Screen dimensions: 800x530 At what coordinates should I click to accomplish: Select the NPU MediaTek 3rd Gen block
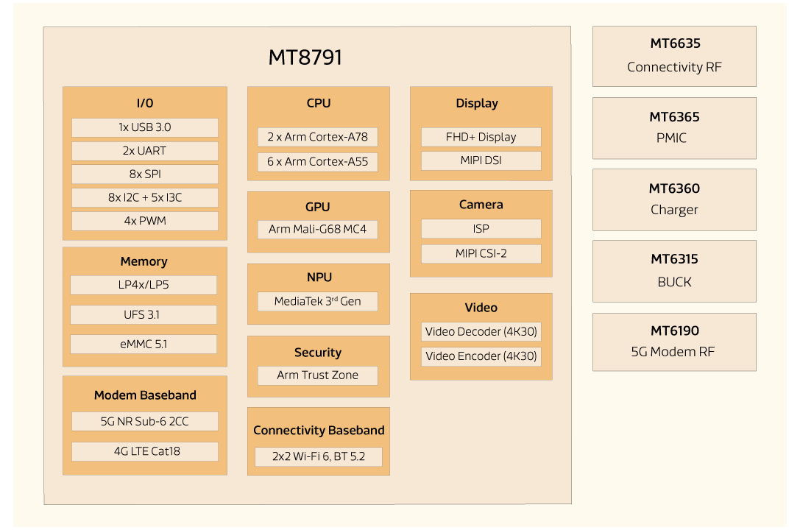coord(317,301)
